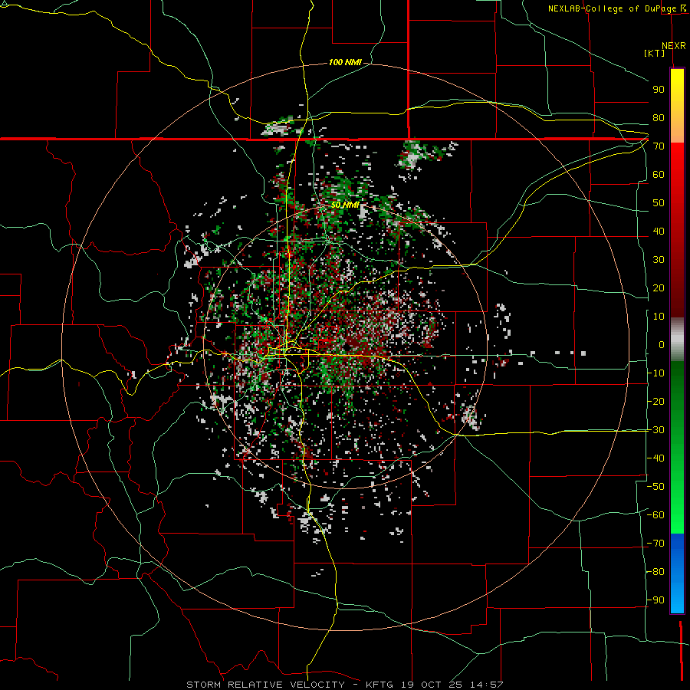Viewport: 690px width, 690px height.
Task: Select the 50 NMI range ring label
Action: 345,205
